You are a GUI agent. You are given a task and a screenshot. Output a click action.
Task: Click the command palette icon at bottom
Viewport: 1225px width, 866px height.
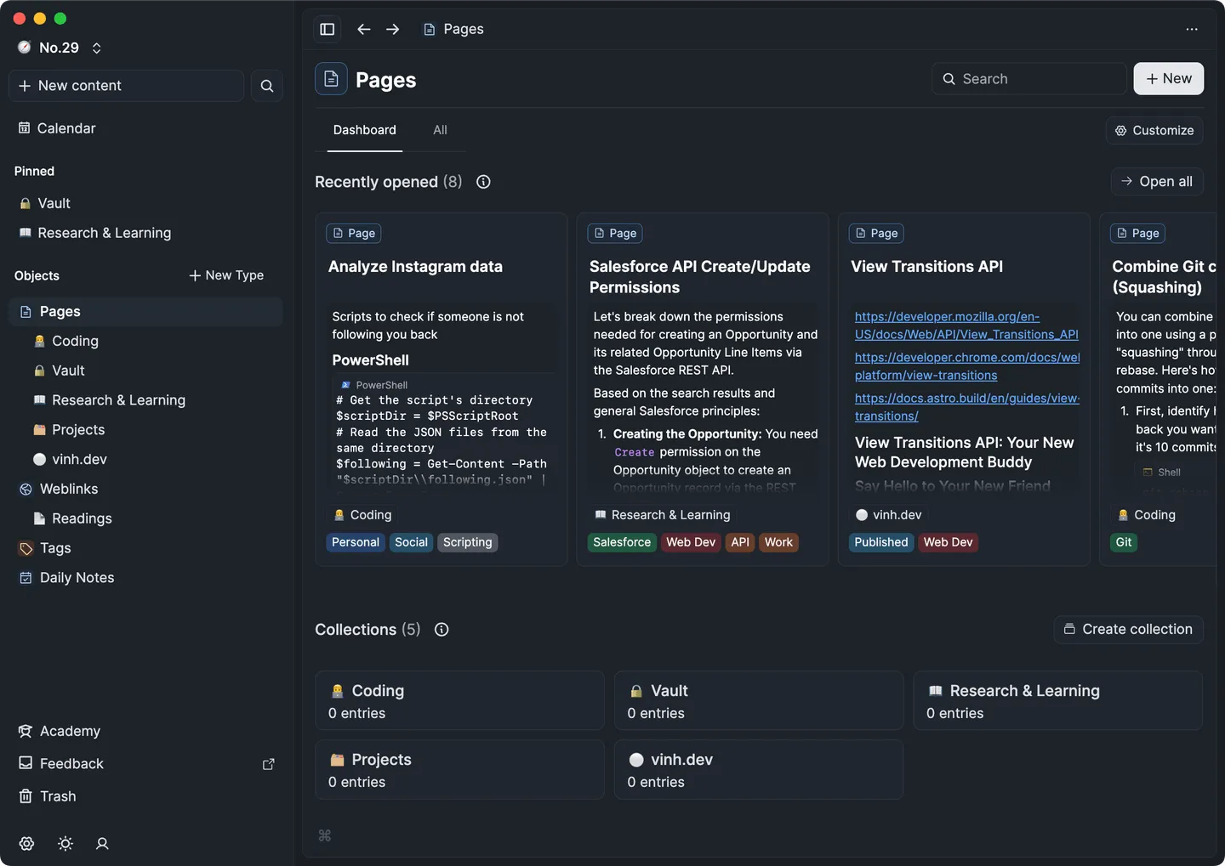coord(324,835)
